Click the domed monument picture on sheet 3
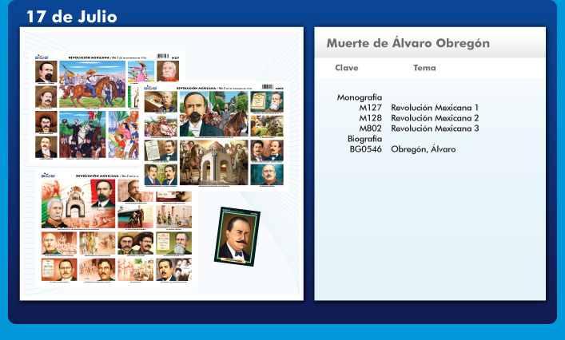This screenshot has width=565, height=340. (81, 202)
